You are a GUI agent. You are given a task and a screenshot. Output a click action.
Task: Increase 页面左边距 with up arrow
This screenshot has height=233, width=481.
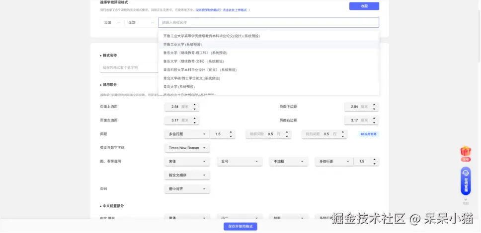tap(194, 118)
